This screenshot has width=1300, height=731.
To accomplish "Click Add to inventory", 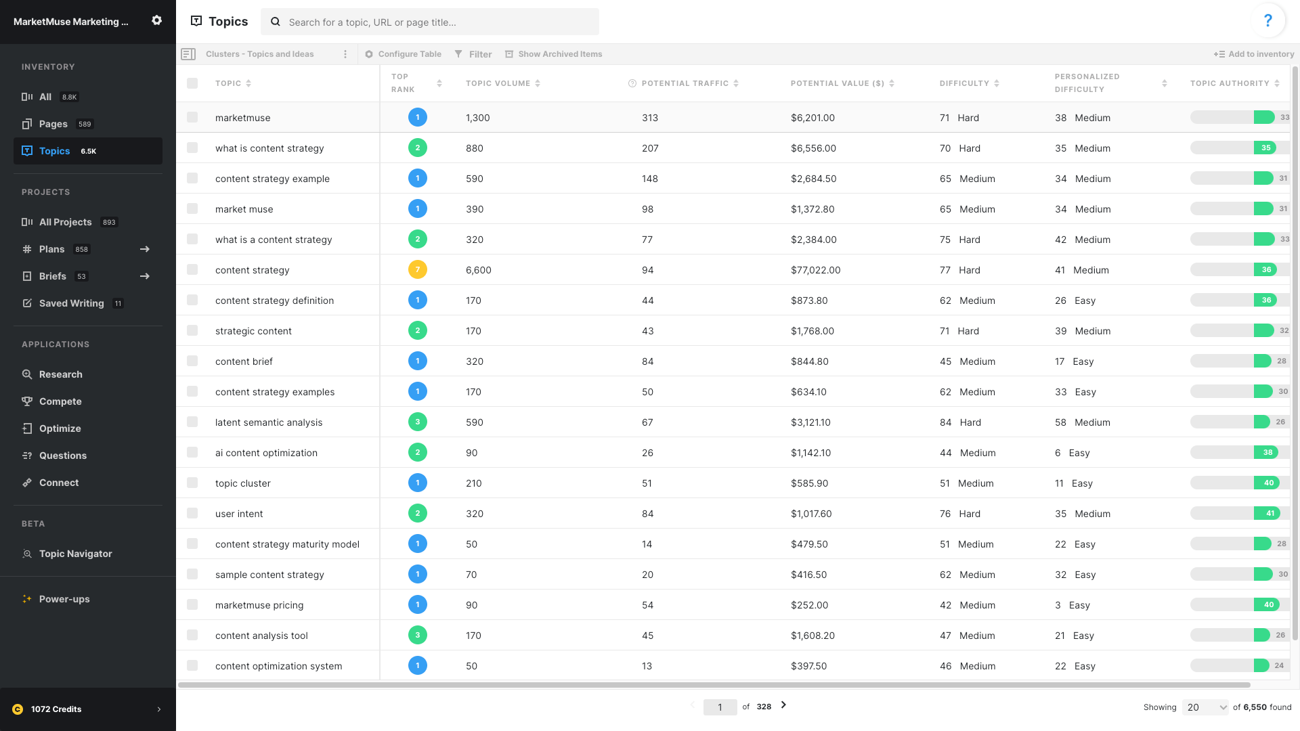I will (x=1254, y=53).
